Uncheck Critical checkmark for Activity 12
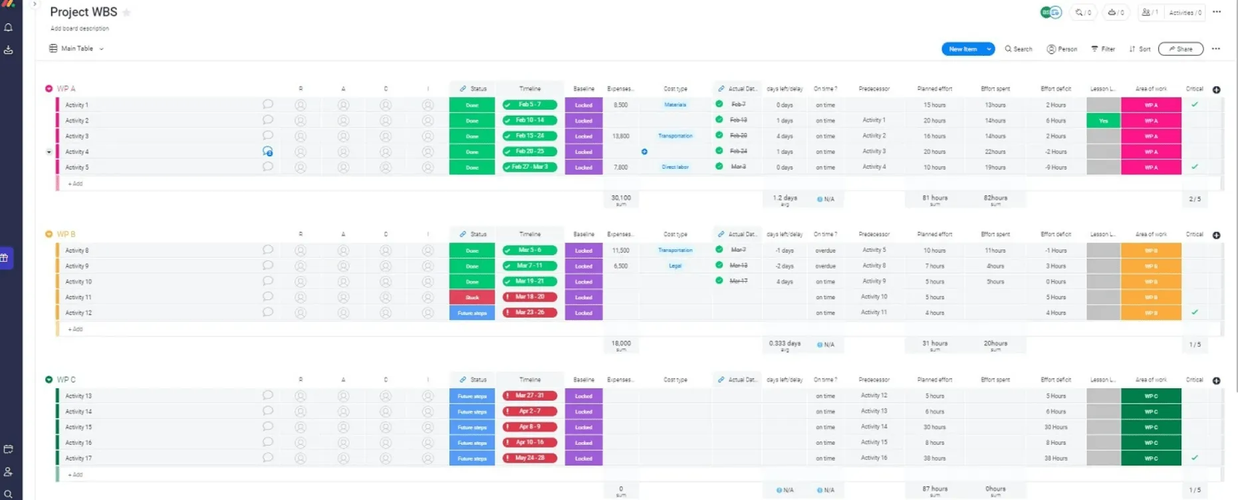Image resolution: width=1238 pixels, height=500 pixels. coord(1195,312)
